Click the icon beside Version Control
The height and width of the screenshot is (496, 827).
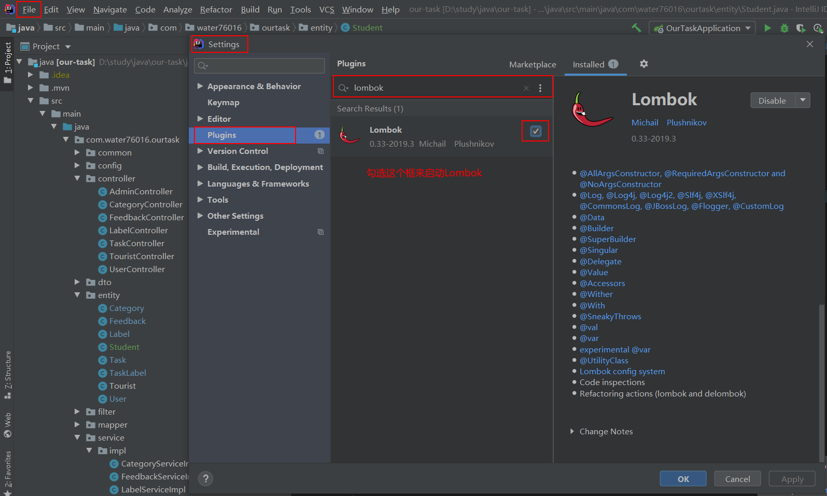coord(320,151)
